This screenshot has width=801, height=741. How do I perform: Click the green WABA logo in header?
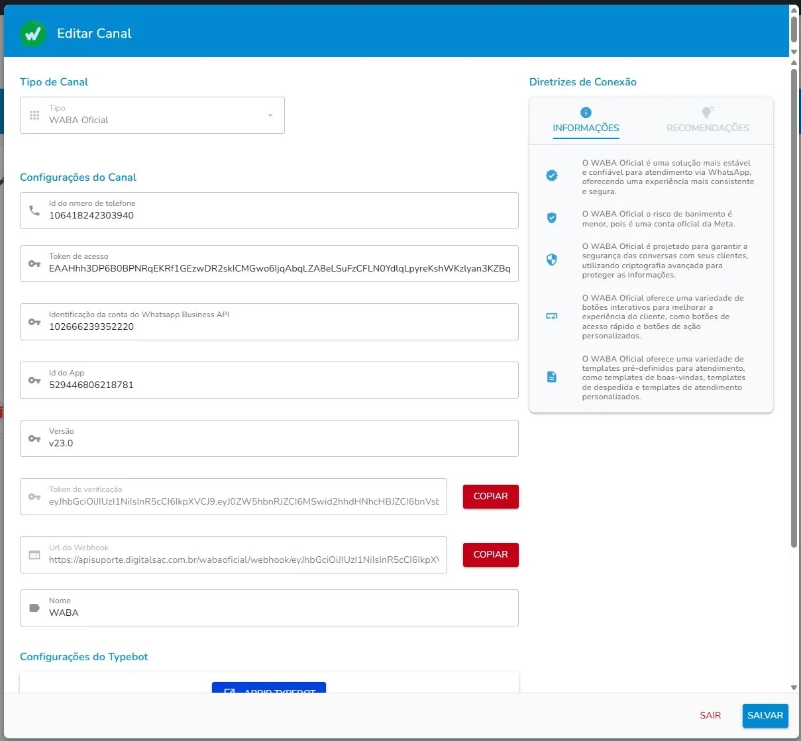pyautogui.click(x=32, y=34)
